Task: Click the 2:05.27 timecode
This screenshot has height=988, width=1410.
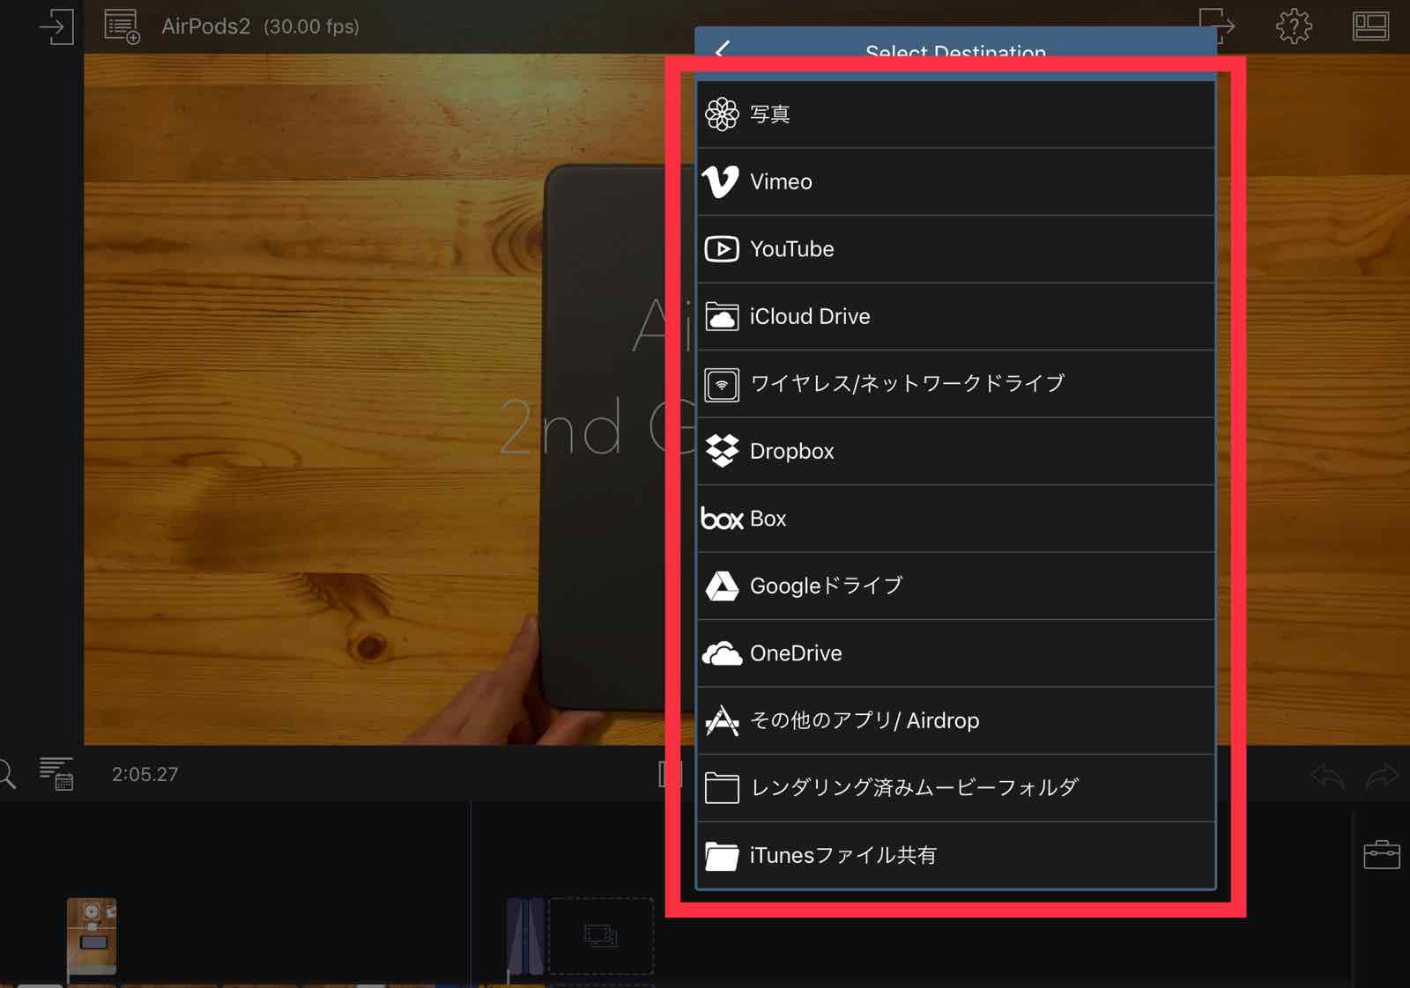Action: click(145, 774)
